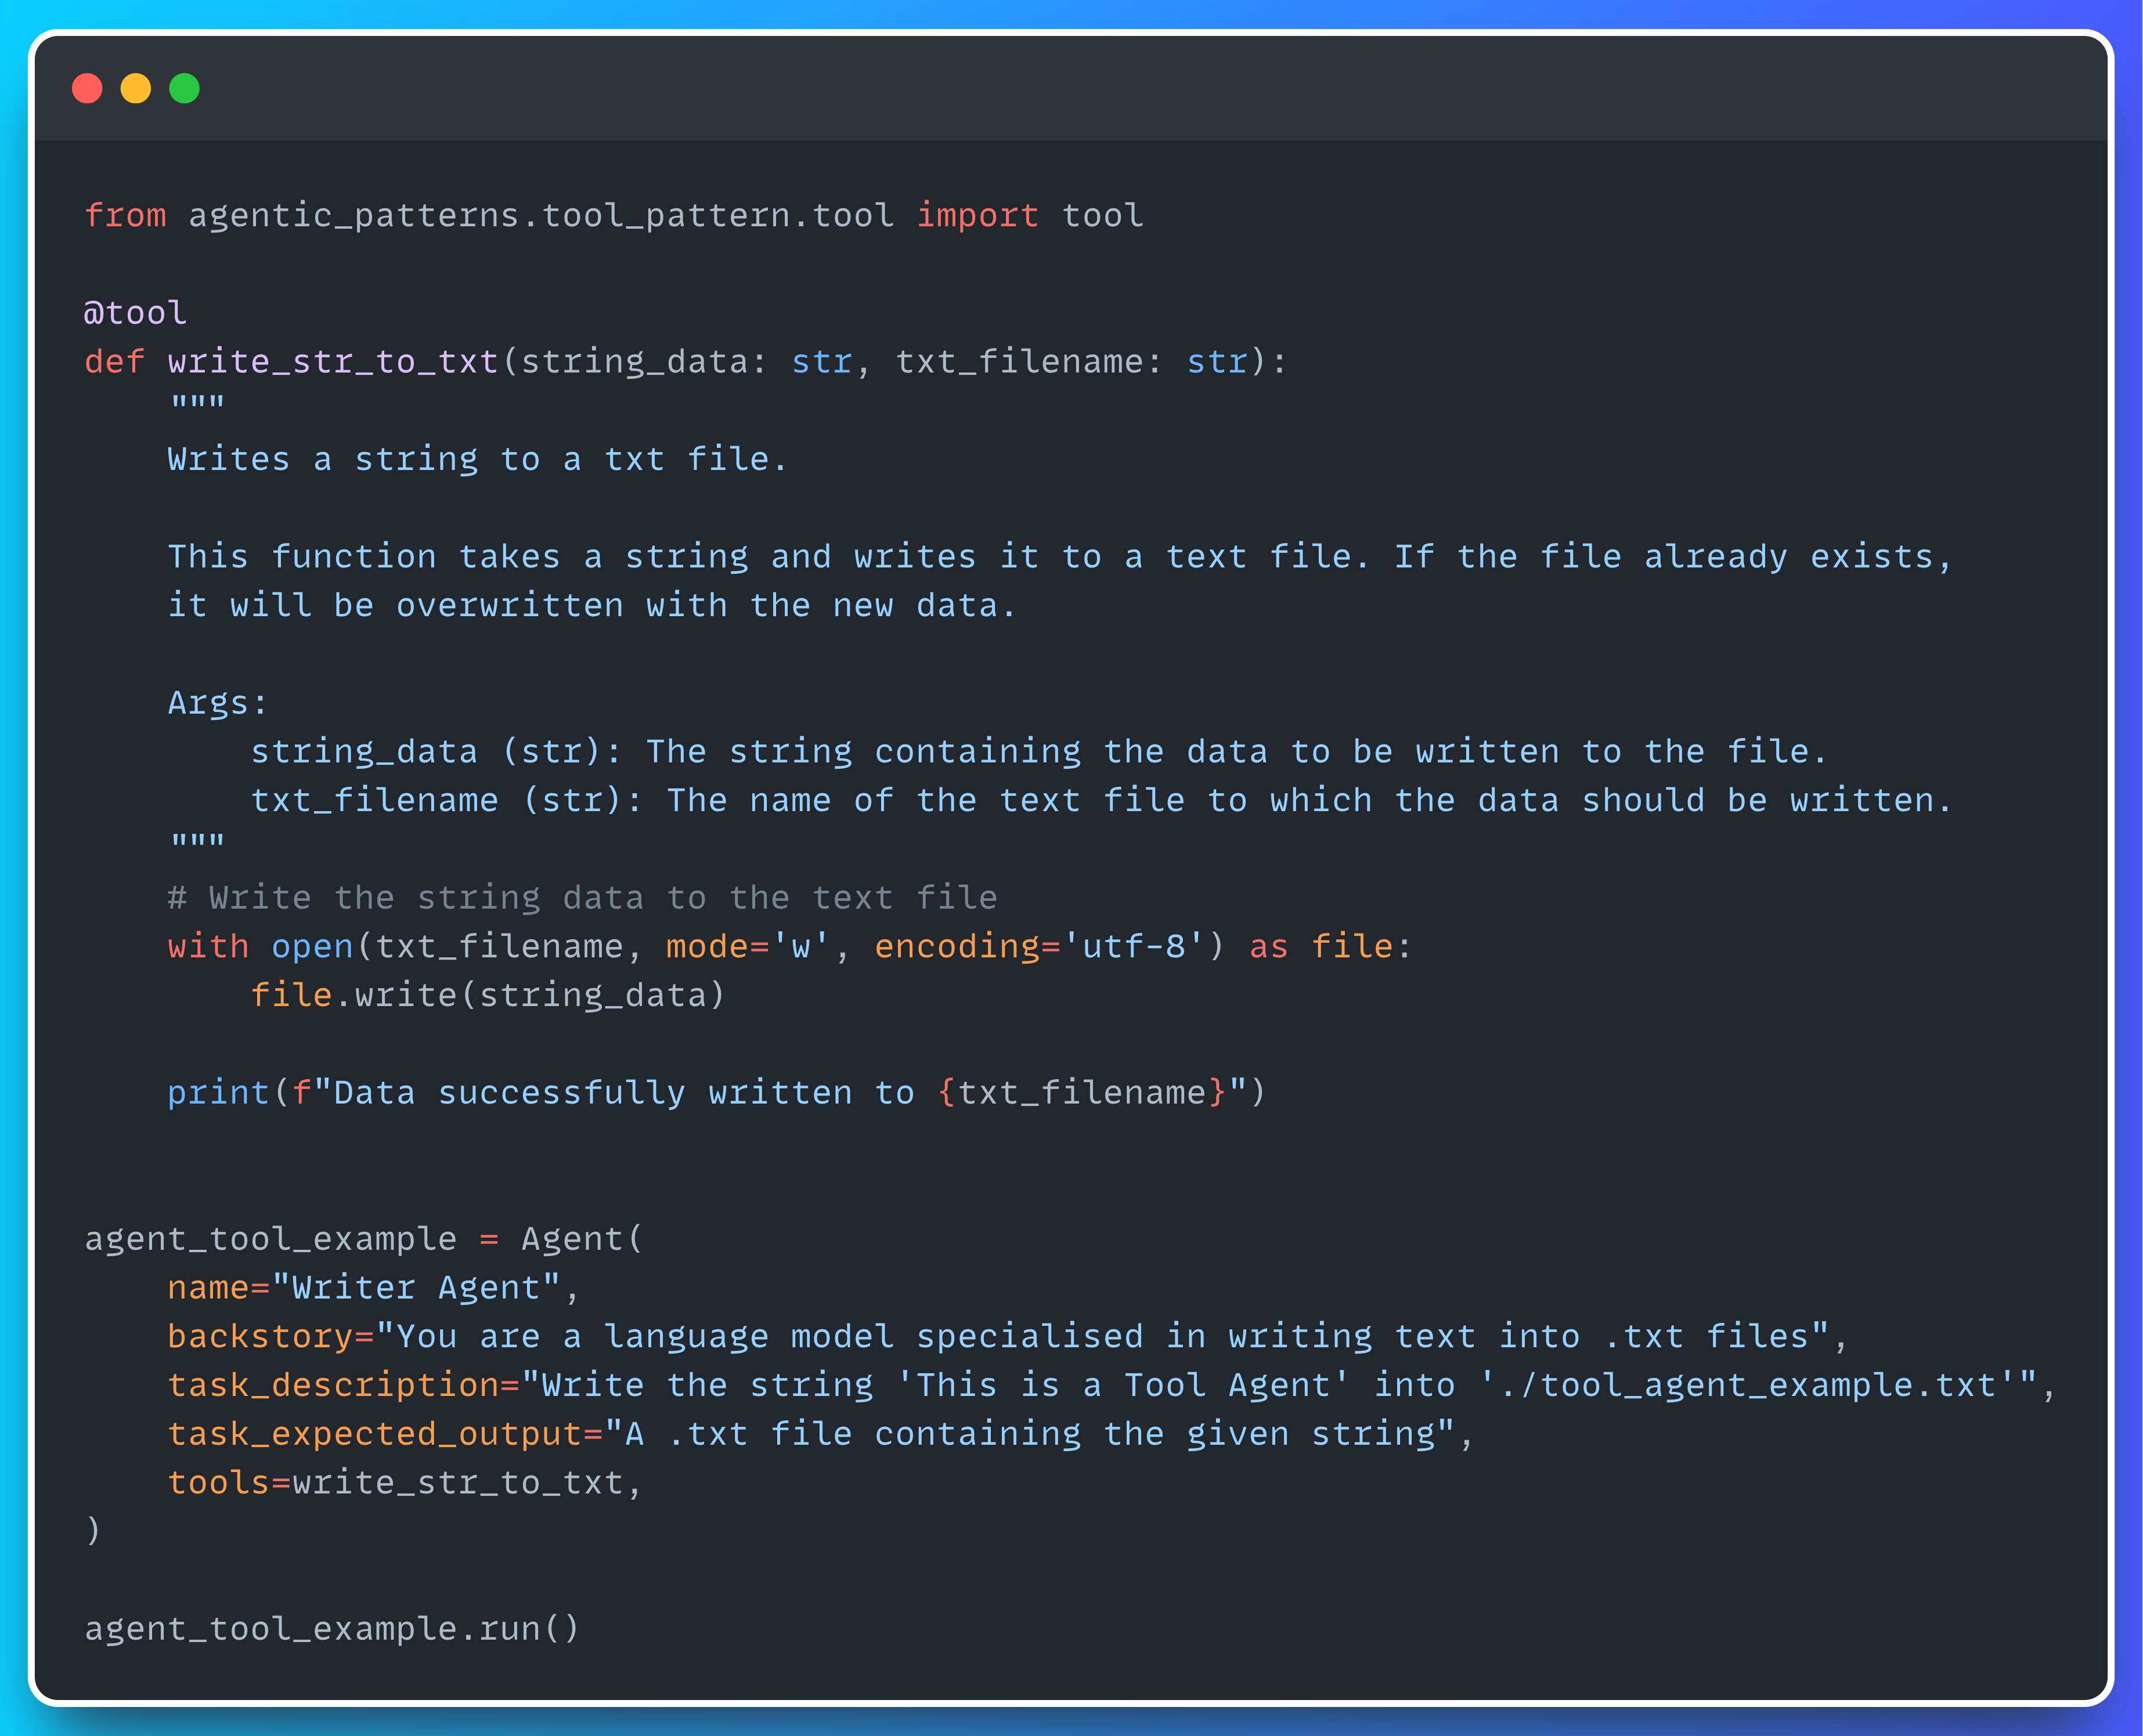Click the Agent( constructor call

(580, 1238)
